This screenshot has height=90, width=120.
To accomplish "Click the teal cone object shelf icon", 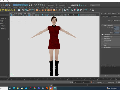I will [65, 10].
